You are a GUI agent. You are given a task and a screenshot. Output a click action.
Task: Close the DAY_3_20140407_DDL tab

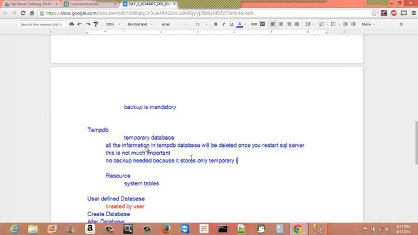coord(174,4)
